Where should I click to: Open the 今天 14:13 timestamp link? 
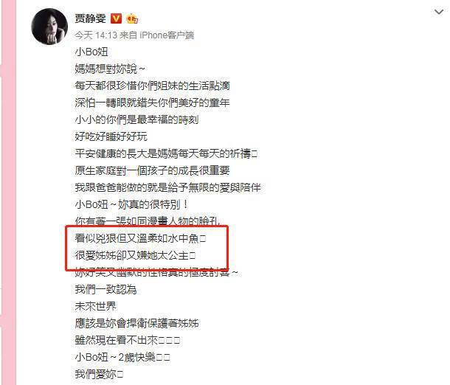(x=96, y=35)
